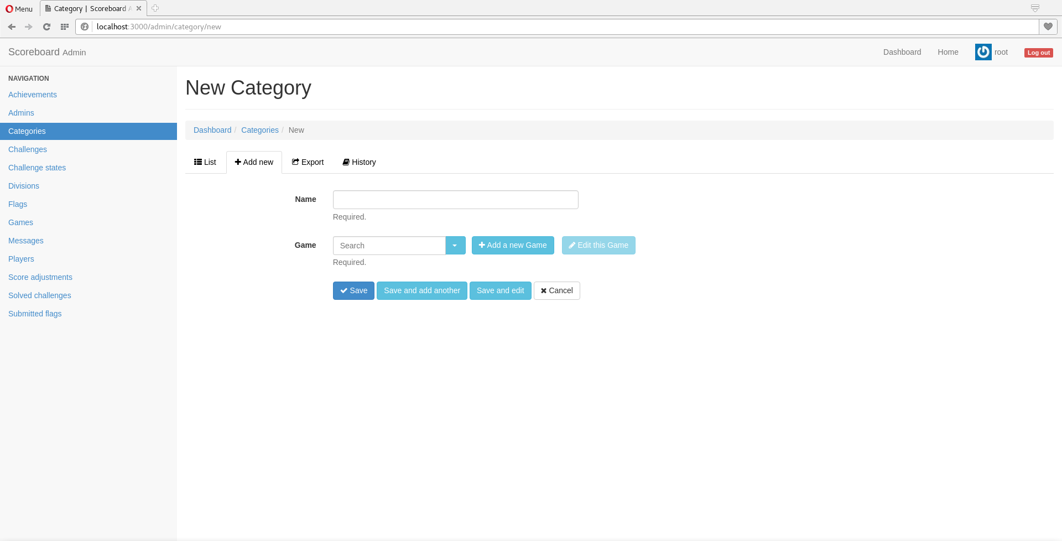This screenshot has height=541, width=1062.
Task: Click Save and edit button
Action: coord(501,290)
